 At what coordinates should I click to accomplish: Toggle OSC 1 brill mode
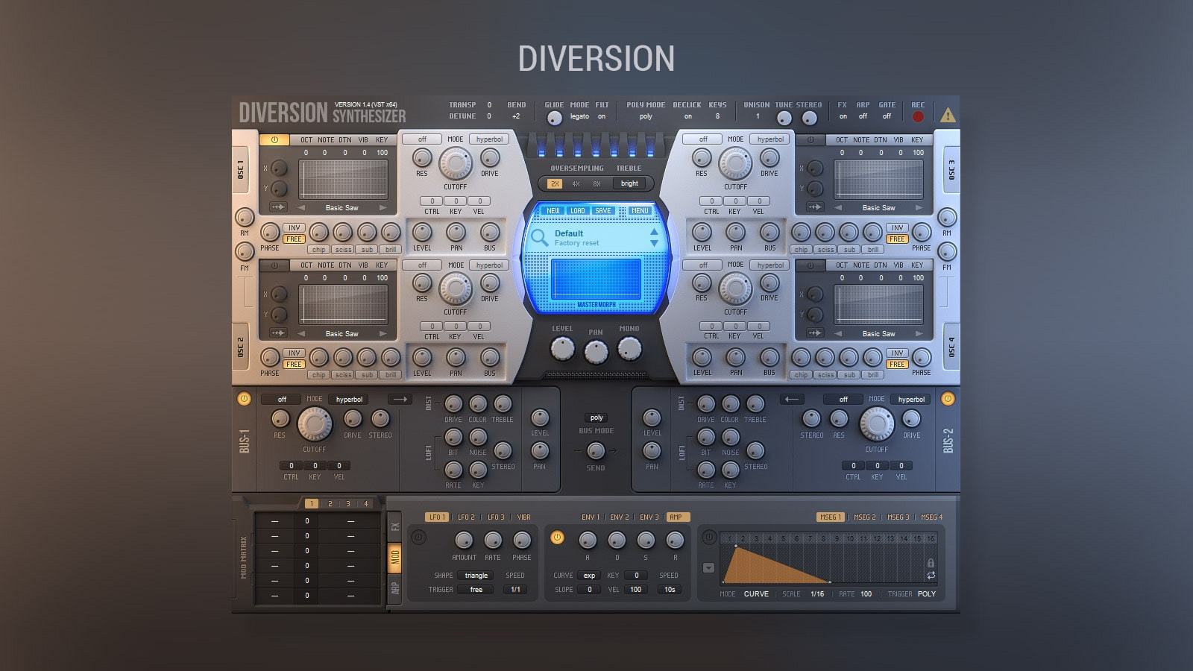(x=391, y=250)
